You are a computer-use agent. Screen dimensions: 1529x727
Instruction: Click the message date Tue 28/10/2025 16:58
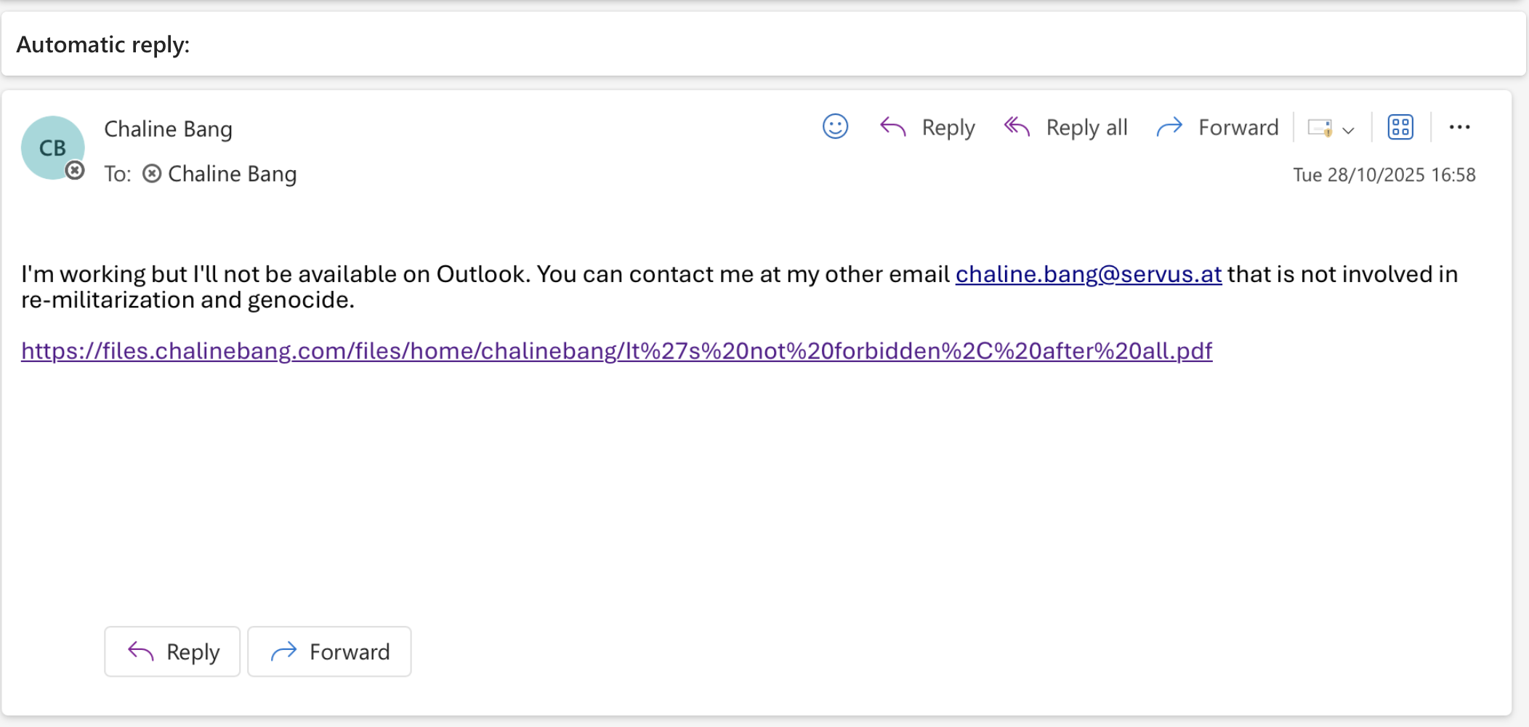click(x=1384, y=174)
